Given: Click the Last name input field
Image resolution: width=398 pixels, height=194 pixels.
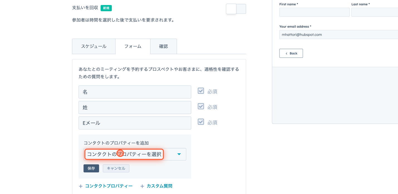Looking at the screenshot, I should point(375,12).
